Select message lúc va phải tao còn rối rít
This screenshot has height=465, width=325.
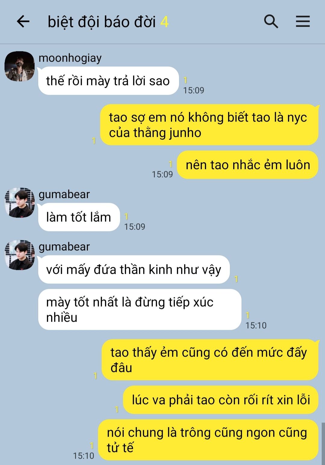221,400
